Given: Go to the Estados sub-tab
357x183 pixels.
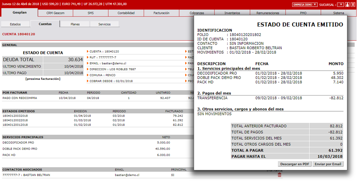Looking at the screenshot, I should (15, 24).
